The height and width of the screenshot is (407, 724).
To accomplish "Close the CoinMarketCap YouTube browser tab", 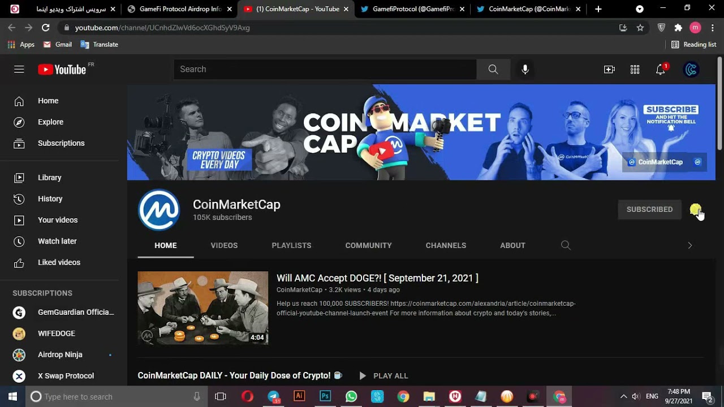I will click(x=346, y=9).
